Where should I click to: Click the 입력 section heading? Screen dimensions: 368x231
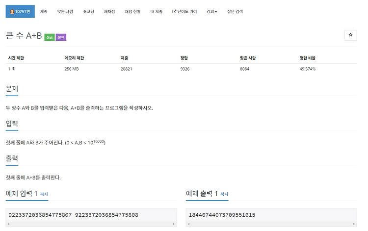tap(12, 124)
